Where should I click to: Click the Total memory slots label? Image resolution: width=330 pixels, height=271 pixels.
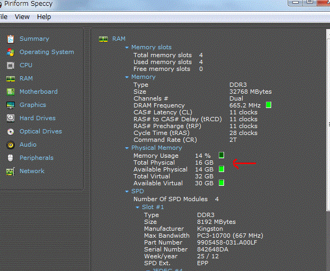point(163,55)
